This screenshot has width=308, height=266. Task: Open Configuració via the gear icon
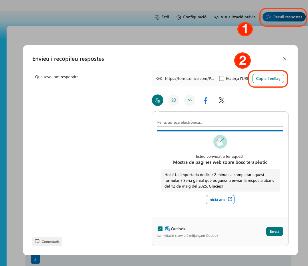tap(179, 17)
